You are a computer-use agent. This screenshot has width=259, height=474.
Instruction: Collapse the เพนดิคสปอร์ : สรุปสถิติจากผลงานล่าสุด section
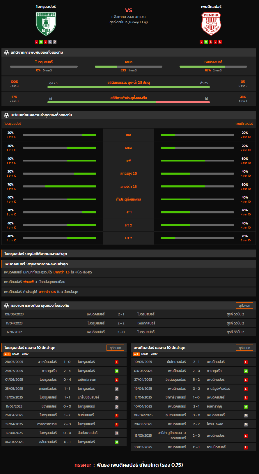tap(129, 264)
